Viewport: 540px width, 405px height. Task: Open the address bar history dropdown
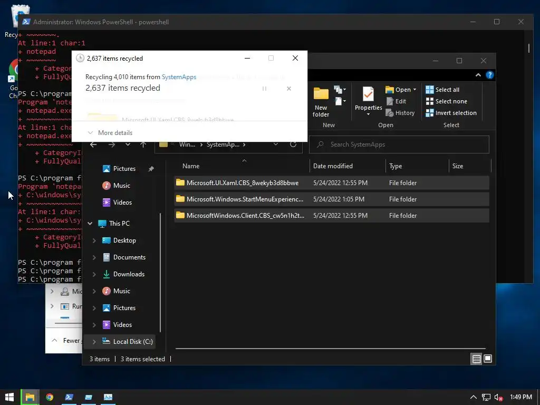coord(275,144)
